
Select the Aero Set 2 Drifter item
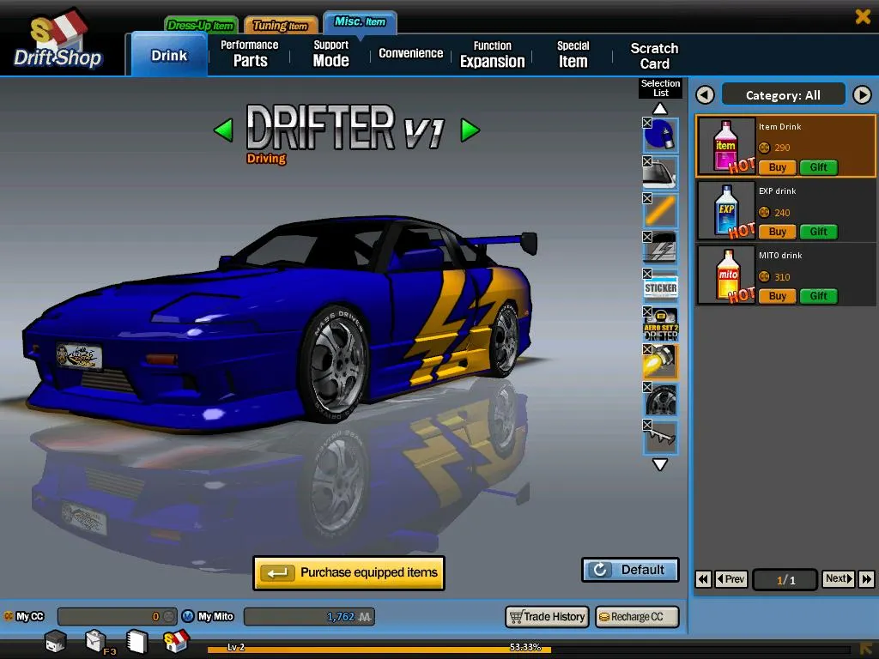click(660, 323)
